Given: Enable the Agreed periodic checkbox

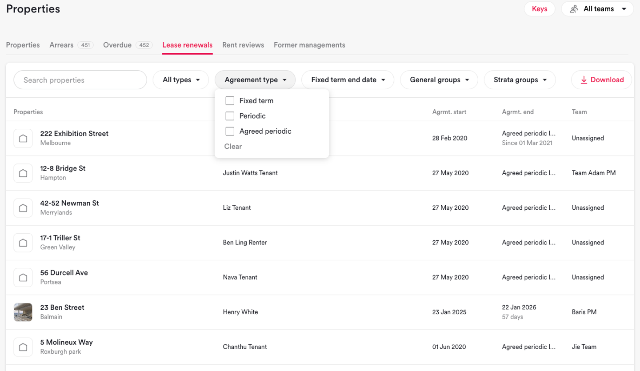Looking at the screenshot, I should 230,131.
